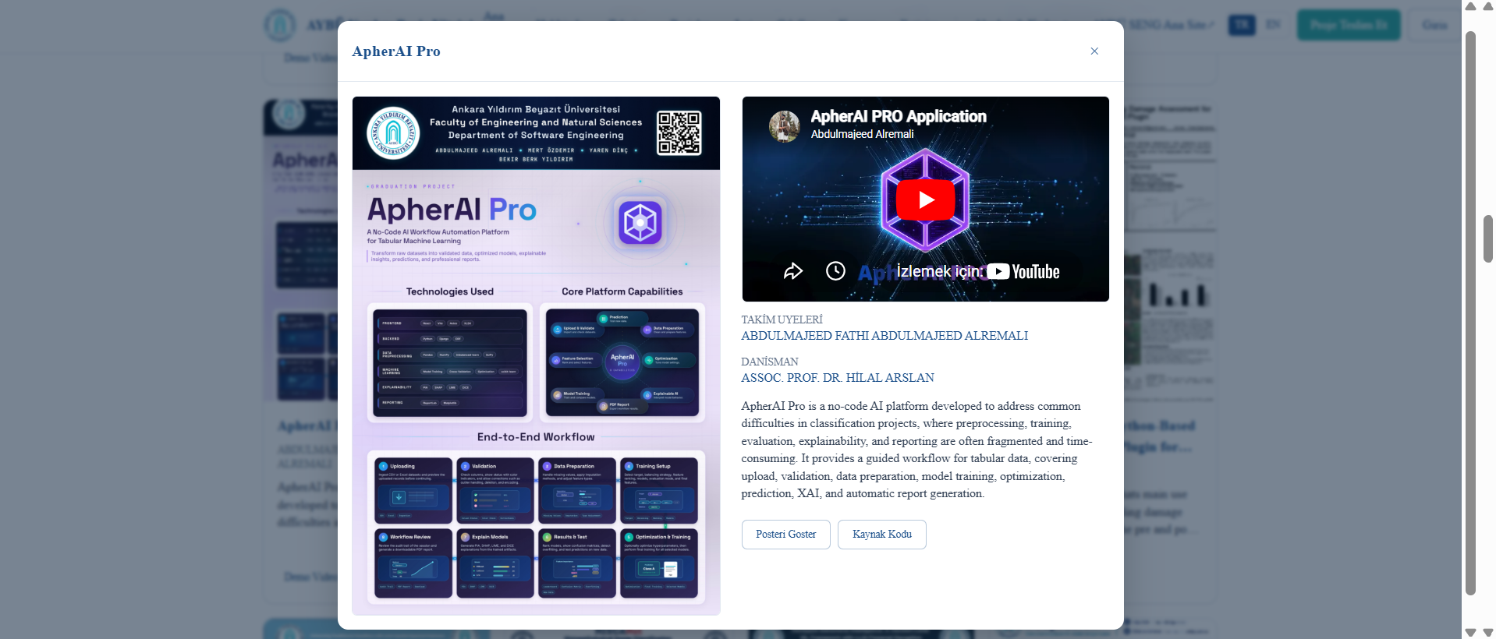Open the YouTube logo link on video
Viewport: 1496px width, 639px height.
(x=1023, y=271)
